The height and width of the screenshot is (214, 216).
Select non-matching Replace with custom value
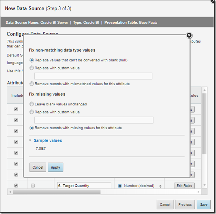click(32, 68)
